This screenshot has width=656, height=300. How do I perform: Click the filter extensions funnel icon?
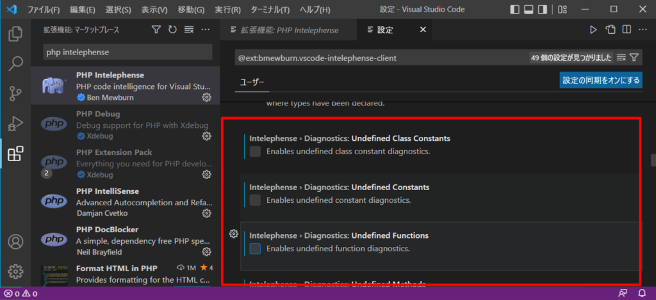tap(156, 29)
